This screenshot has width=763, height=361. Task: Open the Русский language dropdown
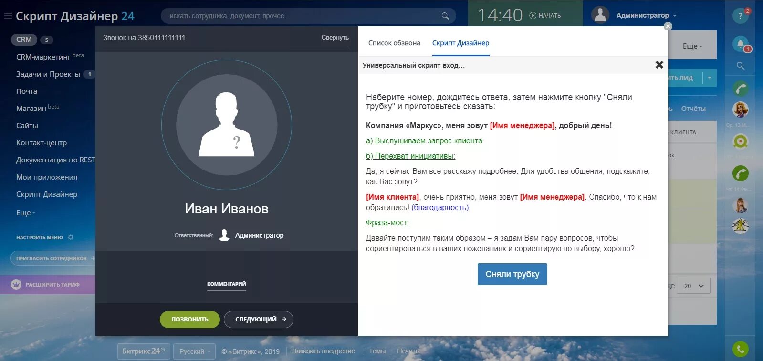194,351
